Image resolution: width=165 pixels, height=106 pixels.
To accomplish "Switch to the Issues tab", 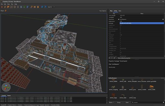I will coord(9,96).
